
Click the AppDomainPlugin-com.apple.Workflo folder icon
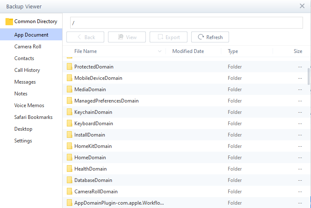click(x=69, y=203)
